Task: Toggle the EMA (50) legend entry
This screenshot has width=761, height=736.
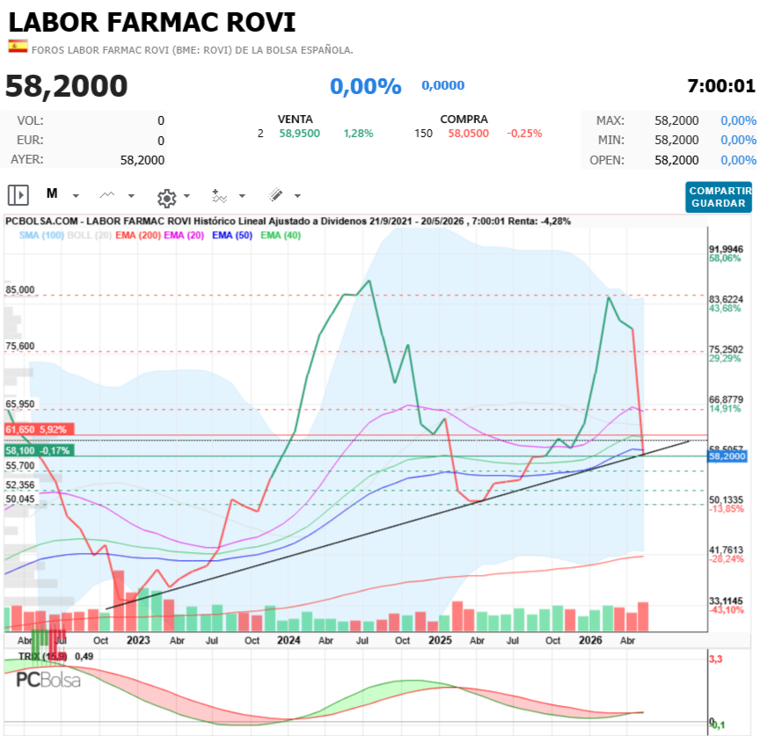Action: tap(232, 236)
